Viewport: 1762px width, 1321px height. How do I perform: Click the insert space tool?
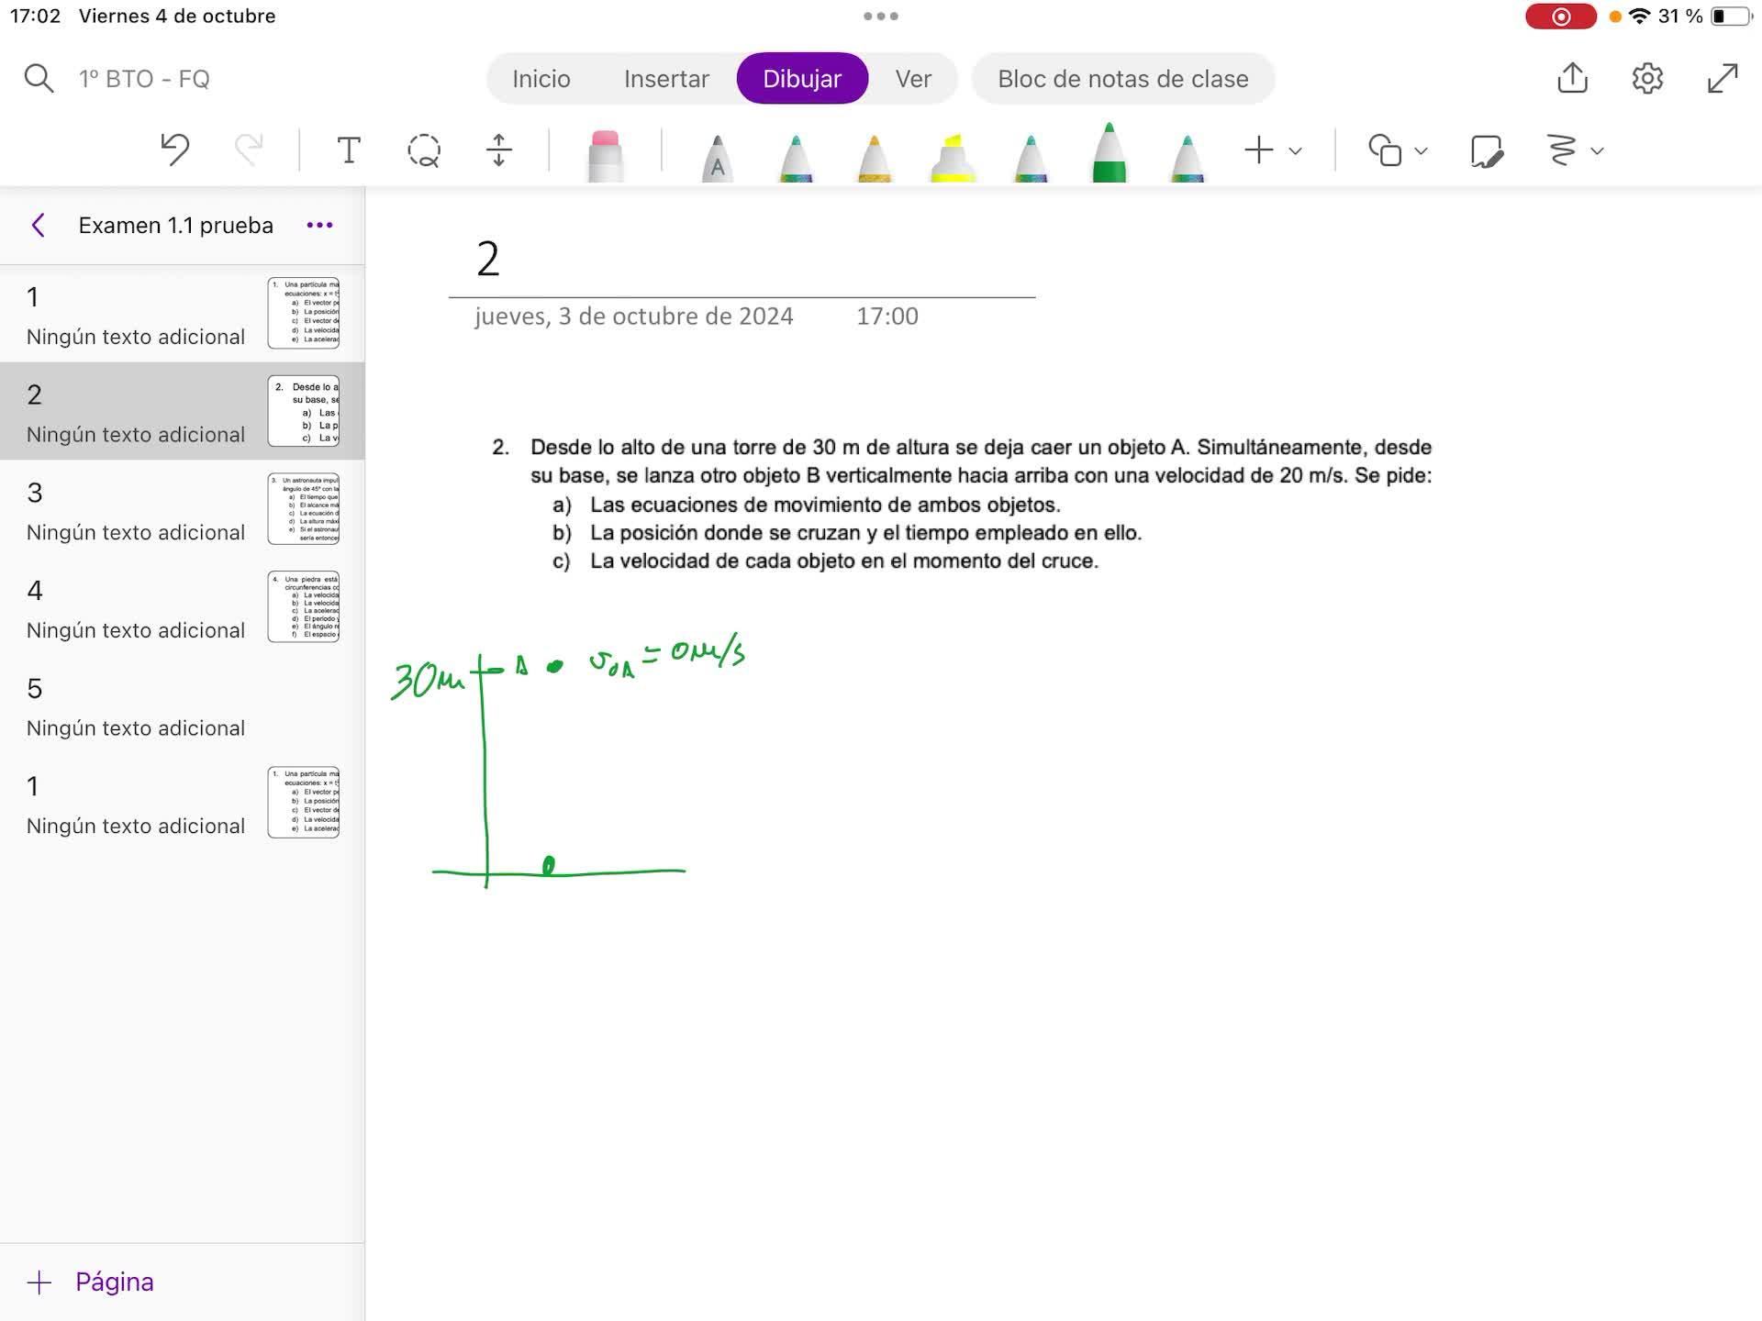498,150
